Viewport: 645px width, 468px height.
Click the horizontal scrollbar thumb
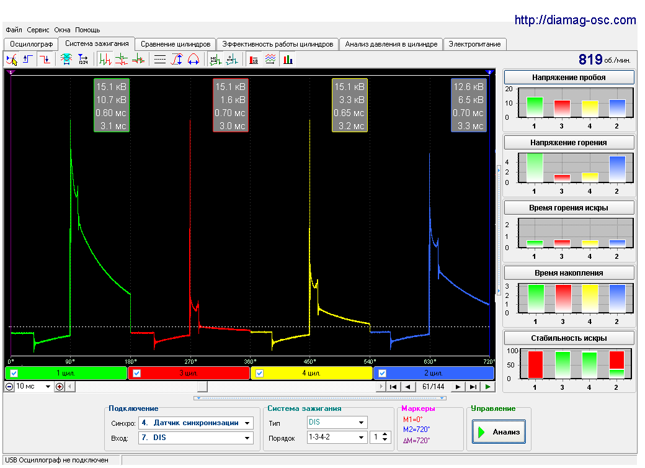pyautogui.click(x=202, y=387)
